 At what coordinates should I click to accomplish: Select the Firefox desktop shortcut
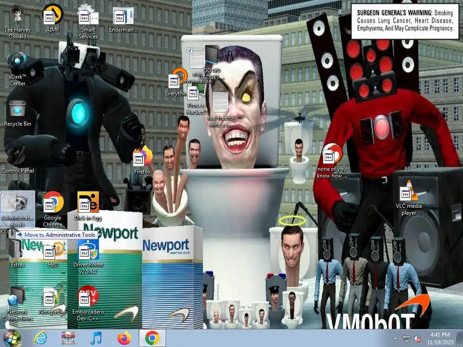tap(142, 161)
